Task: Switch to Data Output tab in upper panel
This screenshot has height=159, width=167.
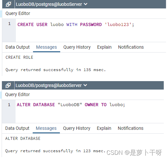Action: click(17, 47)
